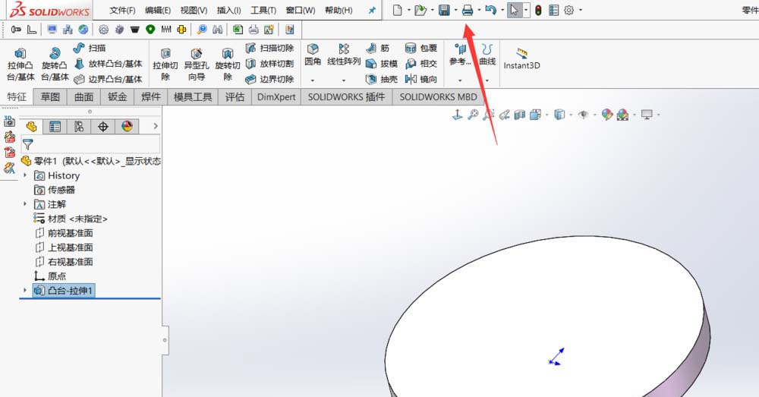759x397 pixels.
Task: Select the 包覆 wrap tool
Action: (421, 48)
